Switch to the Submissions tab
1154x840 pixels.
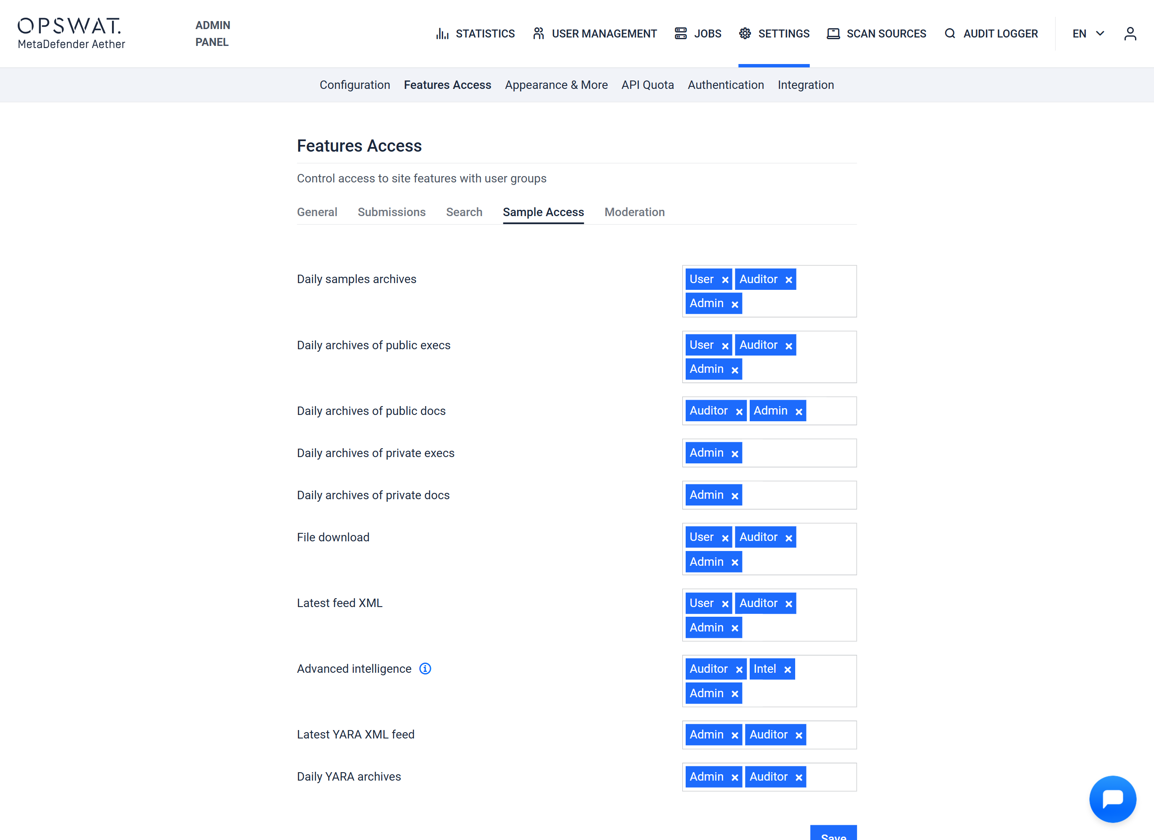click(391, 212)
